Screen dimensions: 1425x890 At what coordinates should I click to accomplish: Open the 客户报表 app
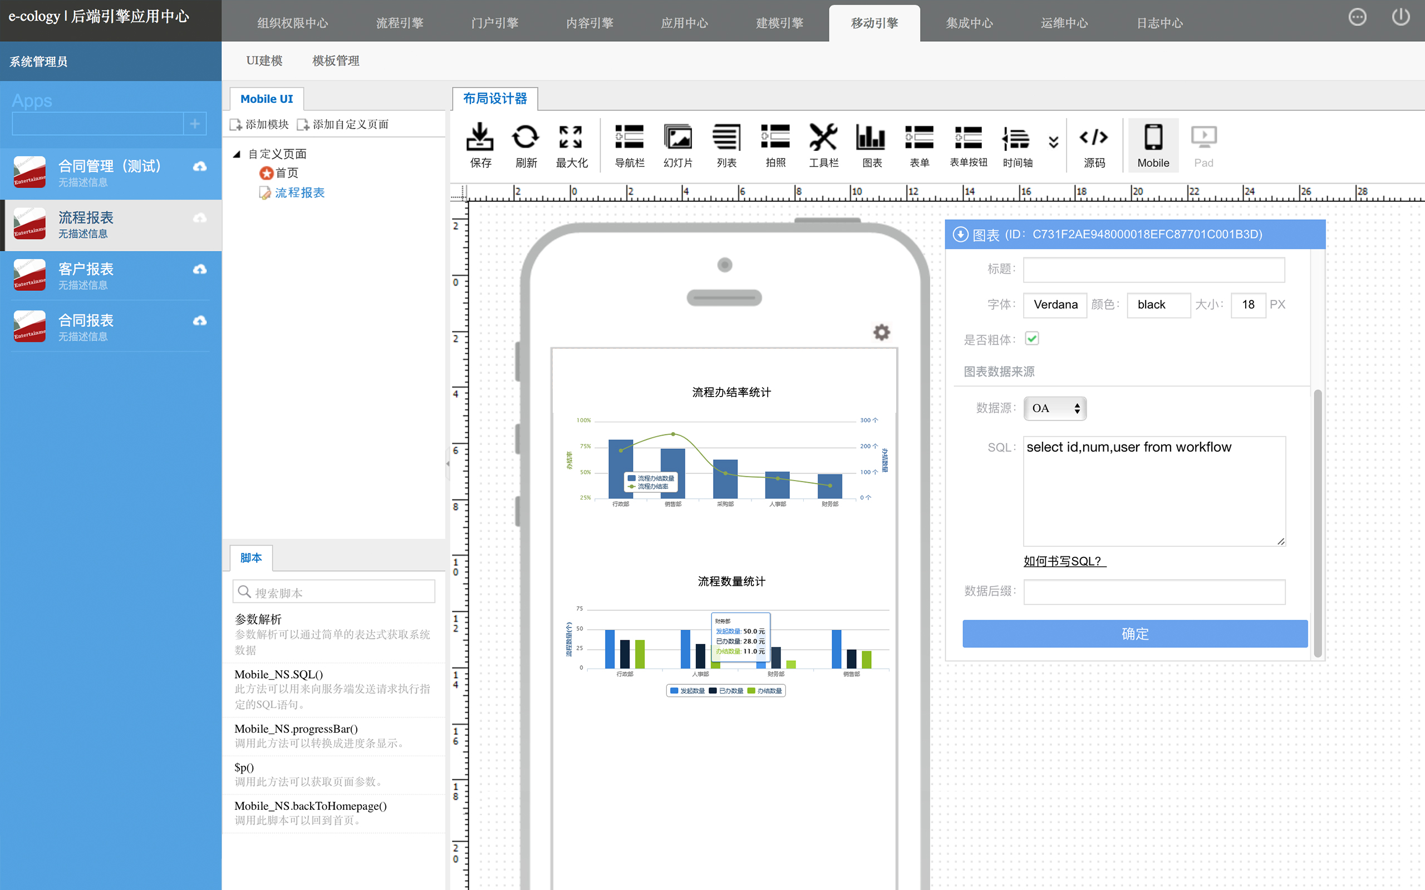[x=111, y=276]
